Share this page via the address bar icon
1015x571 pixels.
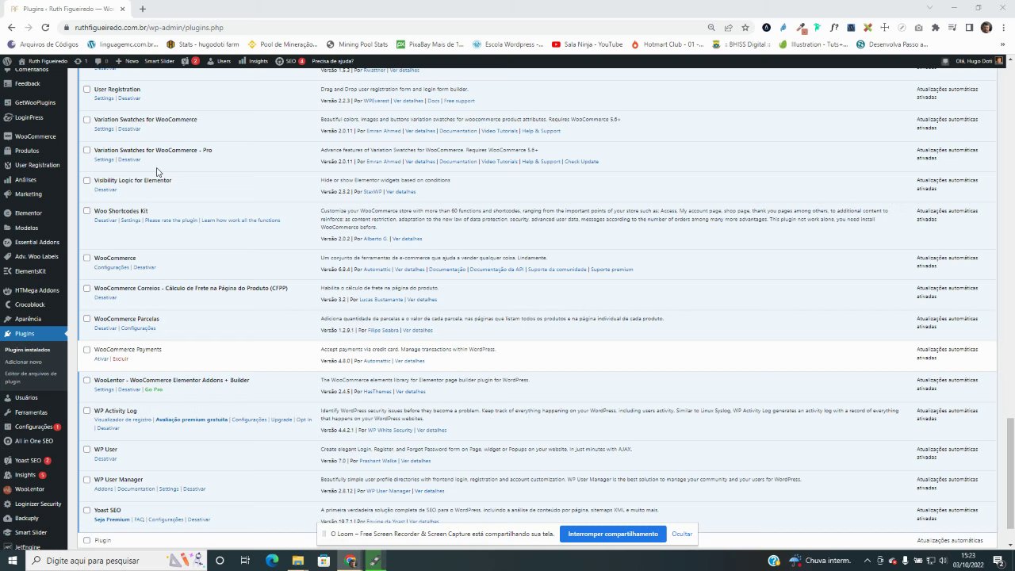pos(728,27)
